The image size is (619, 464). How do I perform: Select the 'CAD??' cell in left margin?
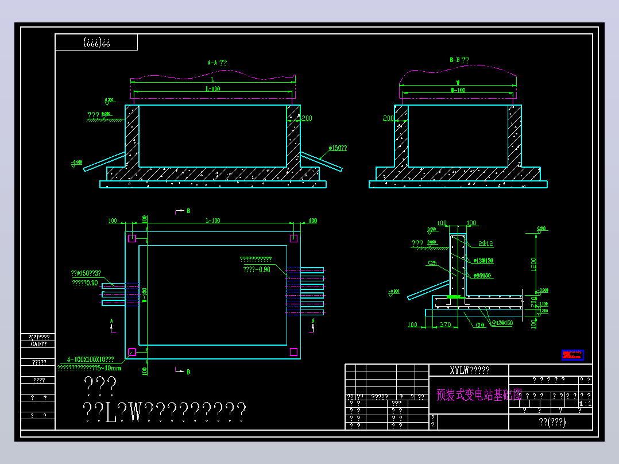coord(38,344)
